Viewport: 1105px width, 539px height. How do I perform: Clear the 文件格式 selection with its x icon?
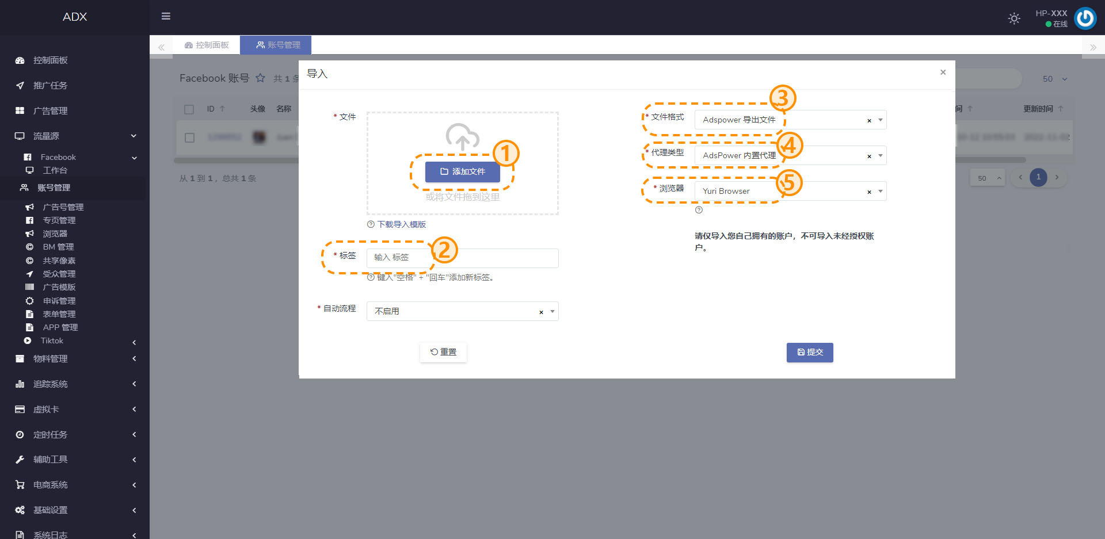coord(869,120)
